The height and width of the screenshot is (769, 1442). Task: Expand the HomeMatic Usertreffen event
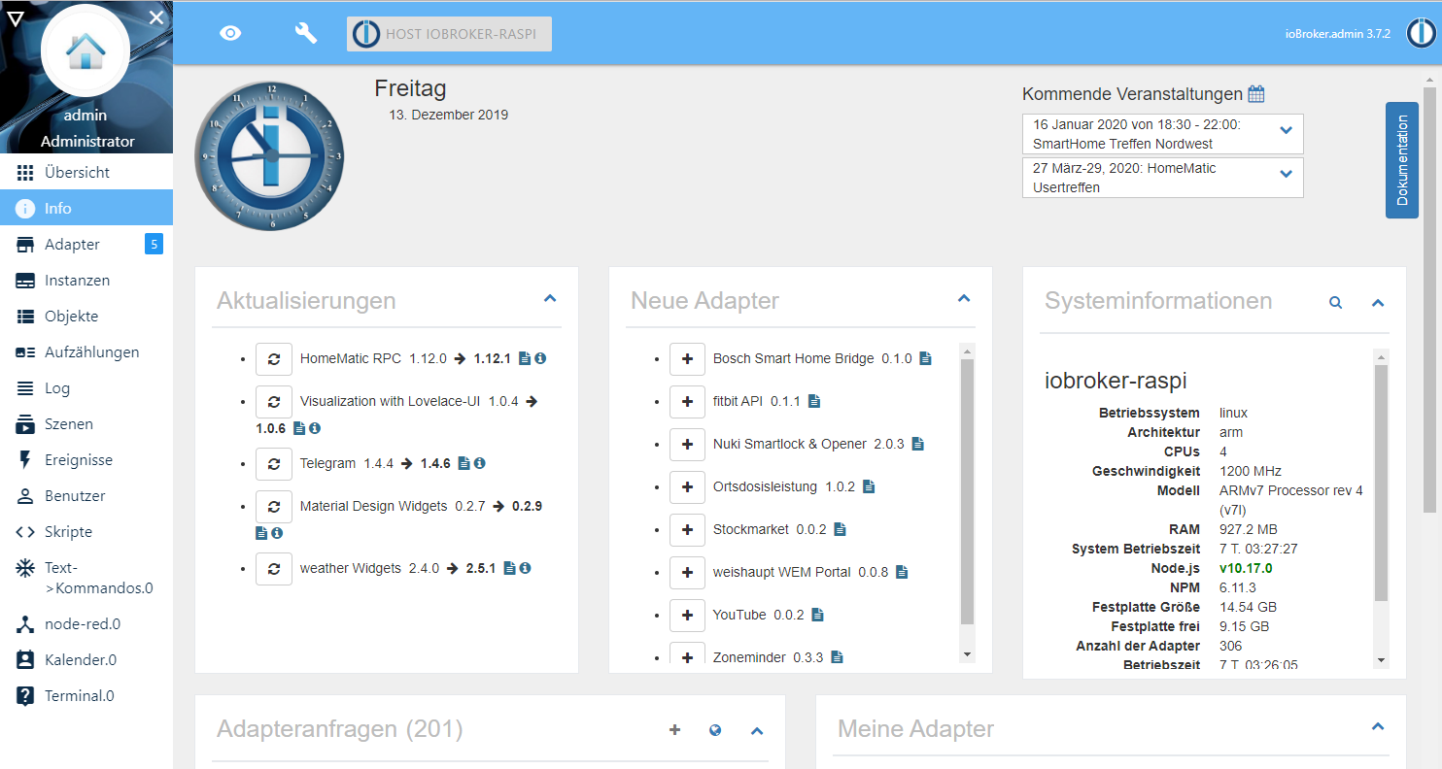[1286, 175]
